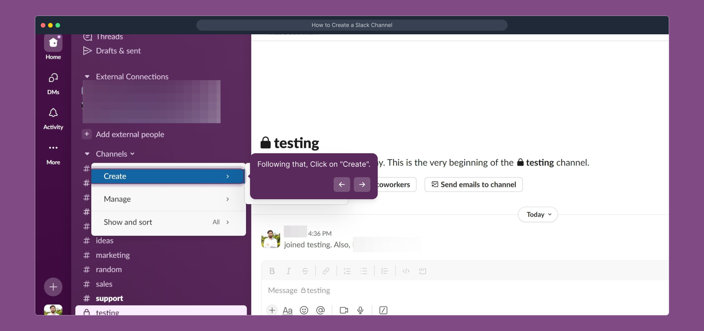Toggle bold formatting in the message toolbar
This screenshot has width=704, height=331.
pyautogui.click(x=272, y=271)
